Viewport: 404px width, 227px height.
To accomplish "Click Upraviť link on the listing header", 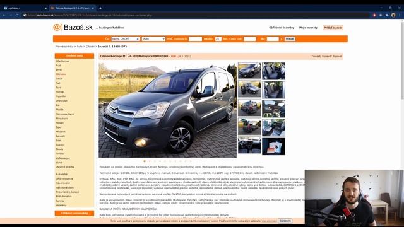I will tap(326, 56).
